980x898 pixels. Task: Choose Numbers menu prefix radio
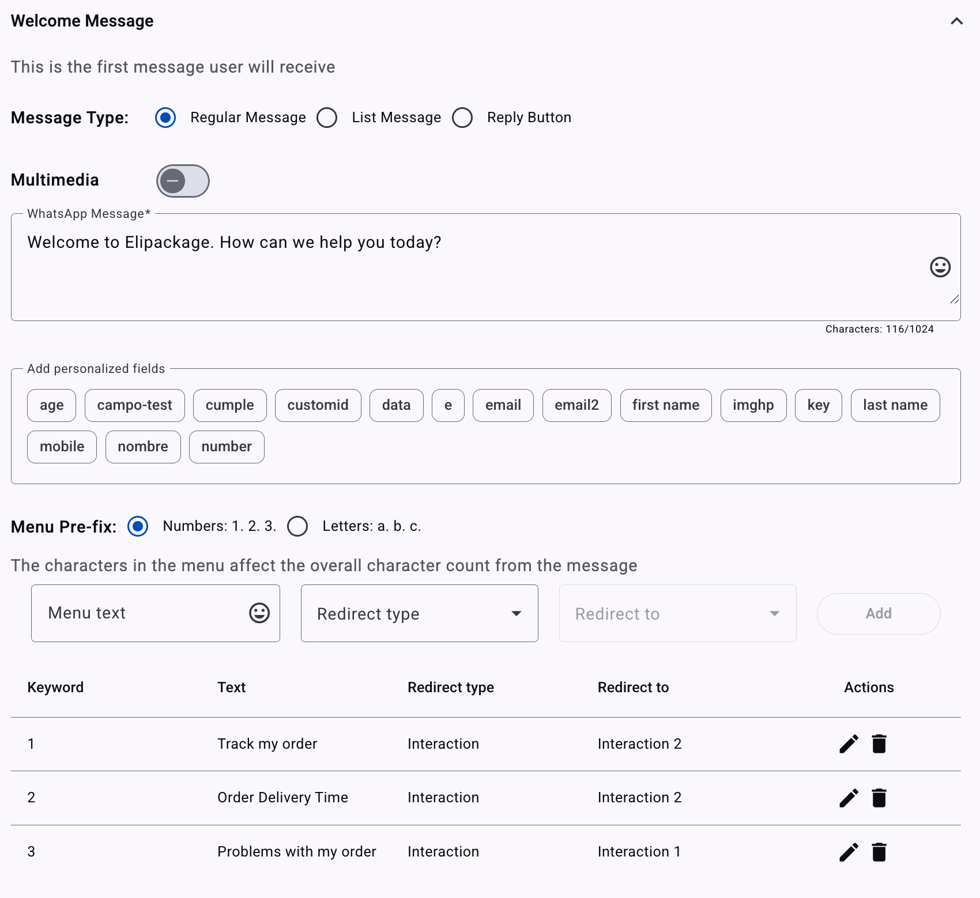pos(138,526)
